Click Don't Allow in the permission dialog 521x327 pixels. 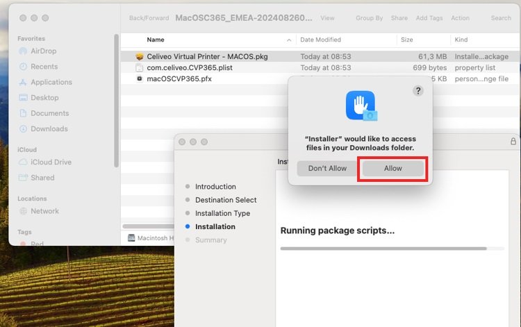click(327, 168)
